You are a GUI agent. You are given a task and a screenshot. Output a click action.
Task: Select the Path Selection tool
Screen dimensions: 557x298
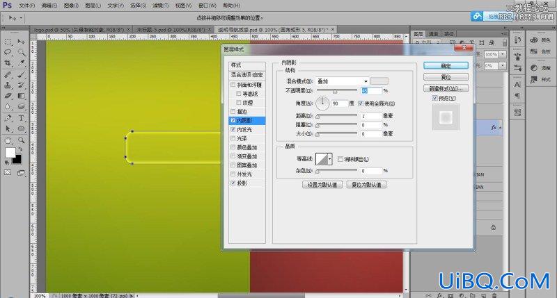point(8,129)
